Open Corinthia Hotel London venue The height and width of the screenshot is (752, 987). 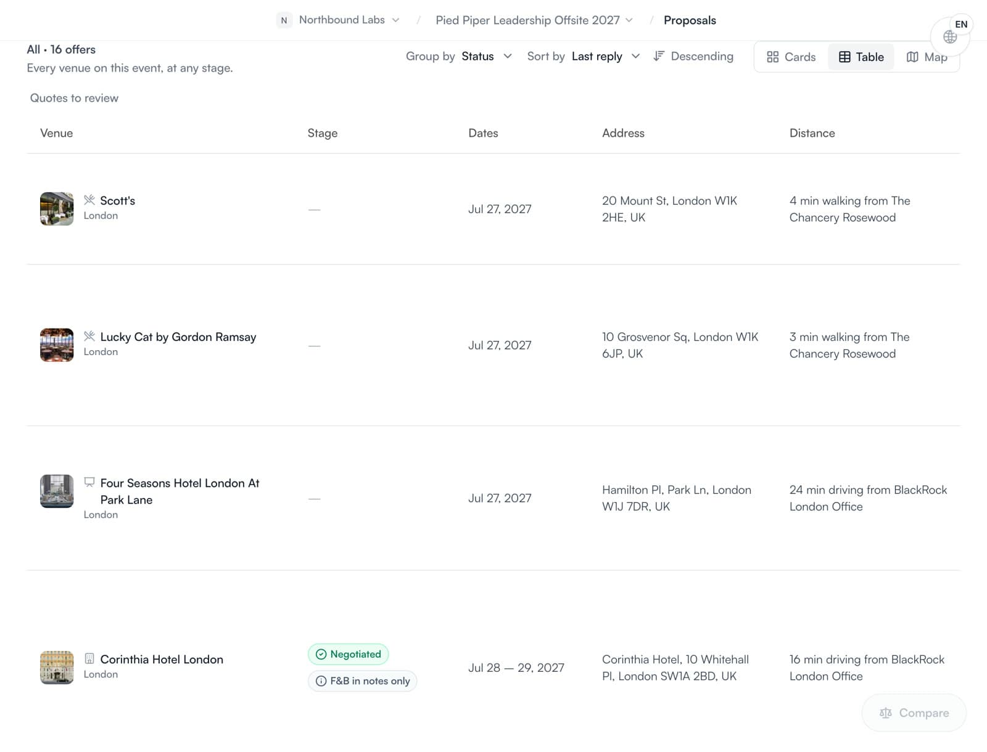[162, 659]
